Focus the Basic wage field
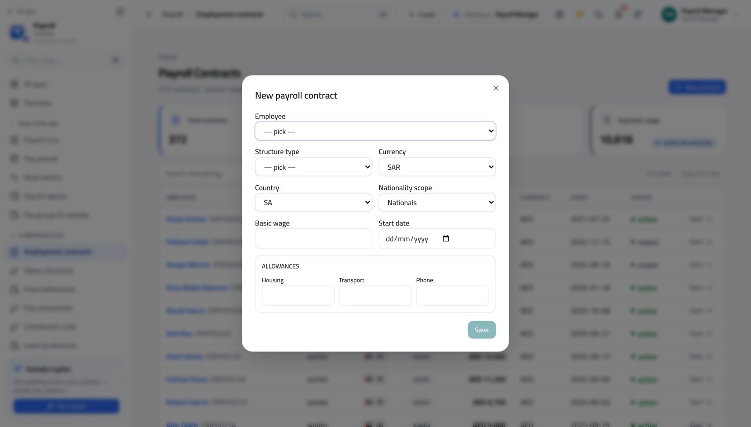Viewport: 751px width, 427px height. click(x=313, y=239)
